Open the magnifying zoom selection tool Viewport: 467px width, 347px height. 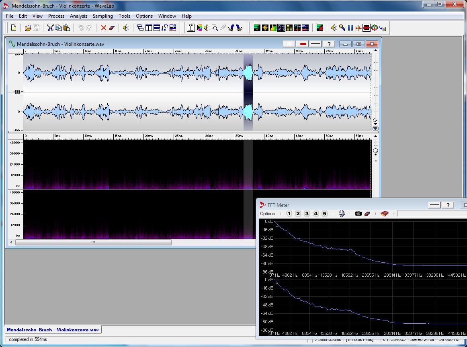click(x=215, y=28)
